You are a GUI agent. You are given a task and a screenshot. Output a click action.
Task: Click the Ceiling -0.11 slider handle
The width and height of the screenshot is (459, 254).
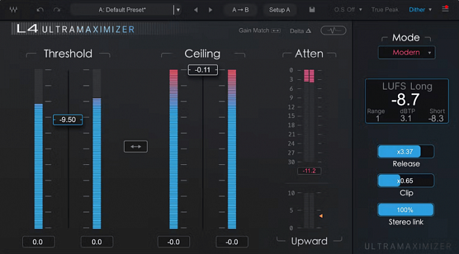[203, 70]
